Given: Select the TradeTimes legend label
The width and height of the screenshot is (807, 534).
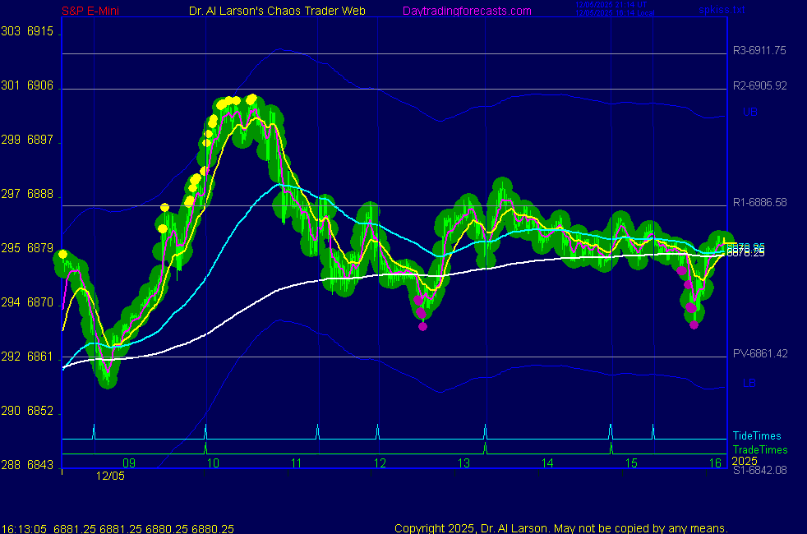Looking at the screenshot, I should (x=760, y=449).
